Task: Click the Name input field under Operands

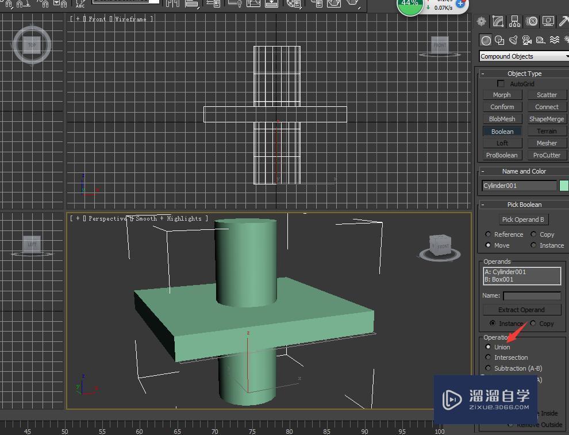Action: click(532, 295)
